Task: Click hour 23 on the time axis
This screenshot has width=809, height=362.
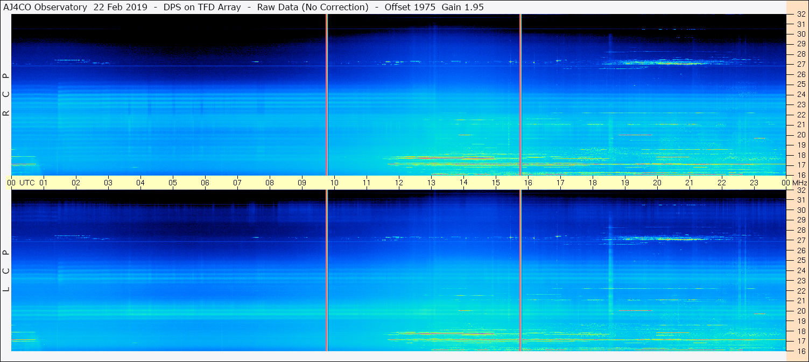Action: click(x=754, y=183)
